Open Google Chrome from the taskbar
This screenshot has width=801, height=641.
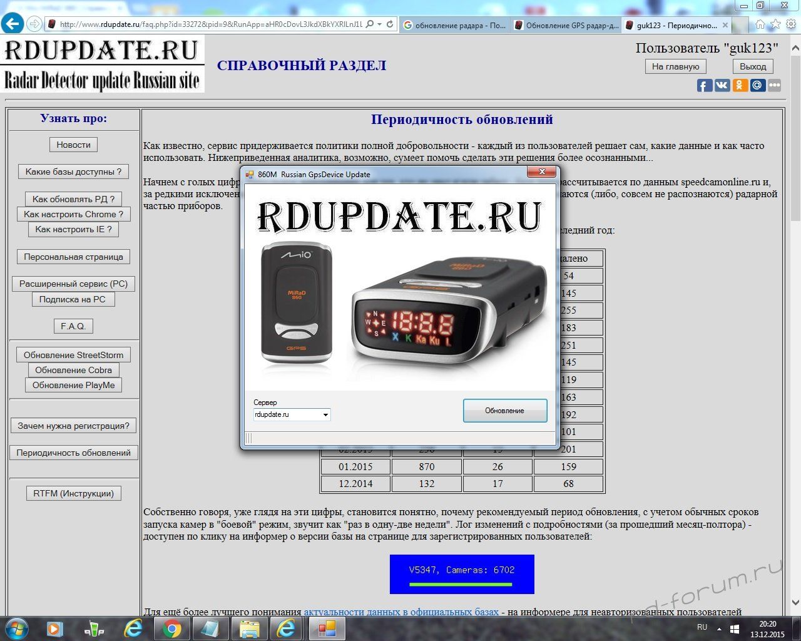[172, 628]
